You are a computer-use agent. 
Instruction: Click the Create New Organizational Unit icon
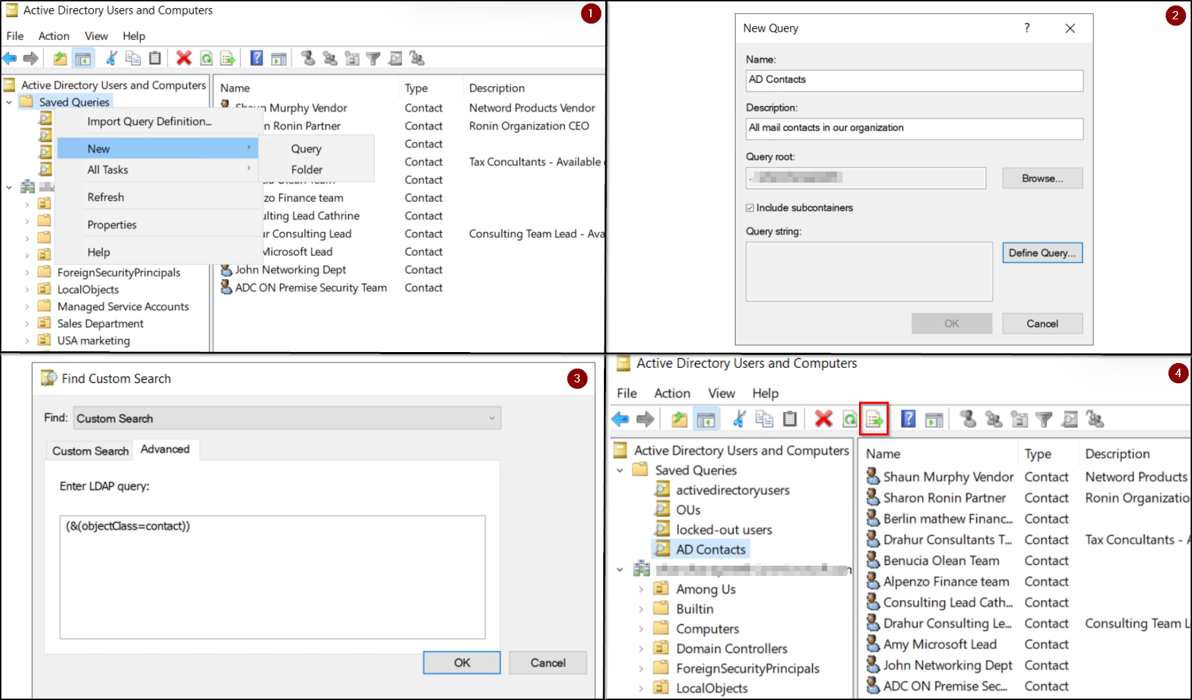(x=352, y=58)
